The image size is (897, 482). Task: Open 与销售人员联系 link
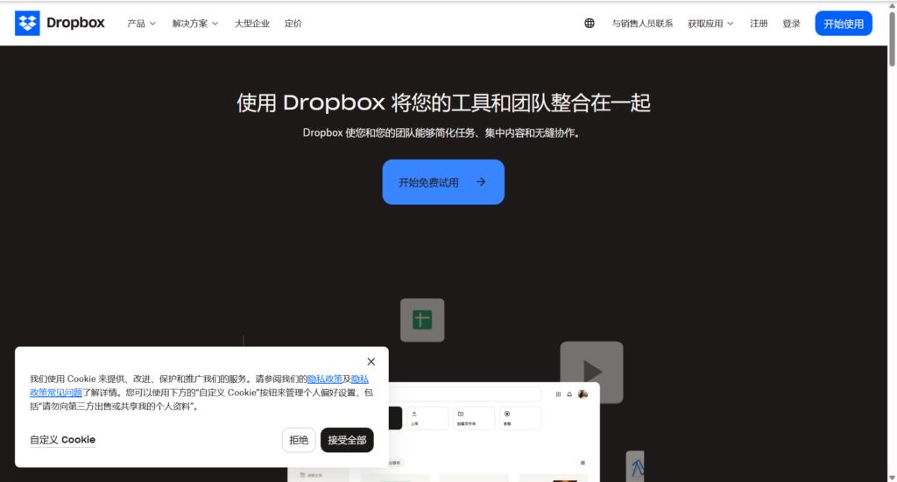(642, 24)
